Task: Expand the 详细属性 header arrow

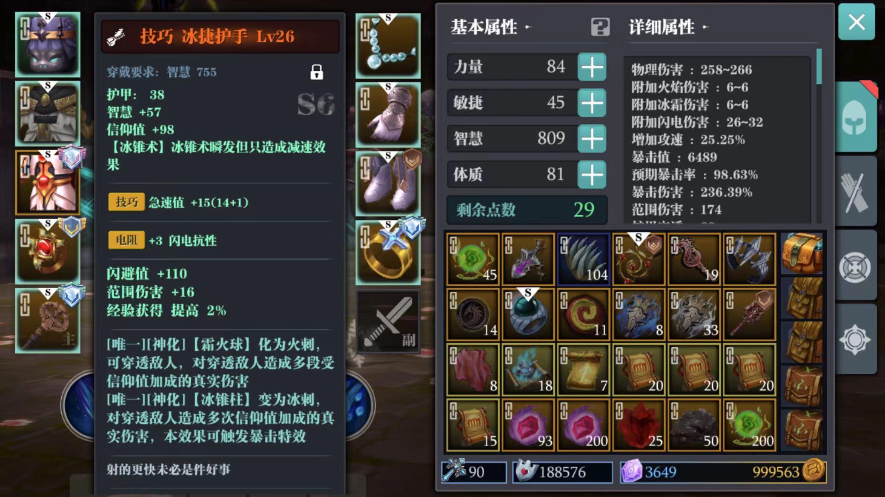Action: [705, 27]
